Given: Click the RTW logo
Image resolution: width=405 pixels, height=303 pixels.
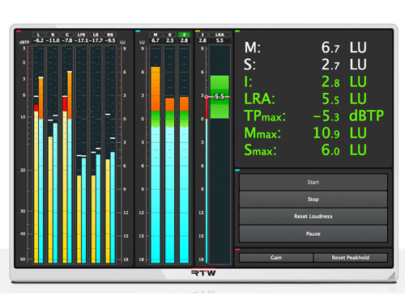Looking at the screenshot, I should 203,273.
